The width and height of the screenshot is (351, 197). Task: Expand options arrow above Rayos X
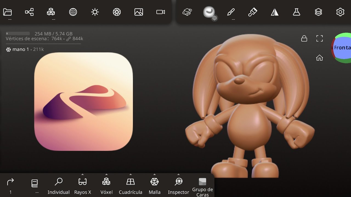(x=83, y=174)
